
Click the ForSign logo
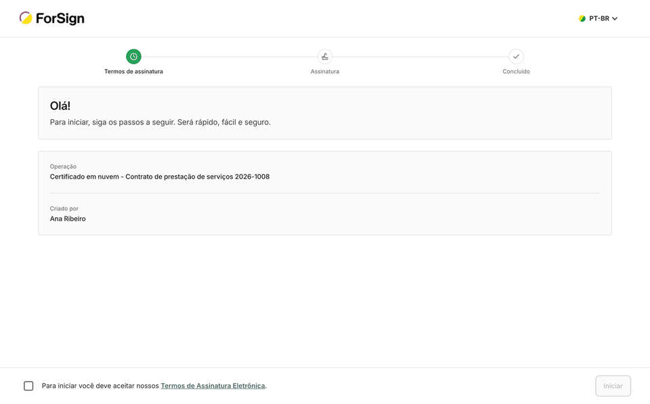point(52,18)
